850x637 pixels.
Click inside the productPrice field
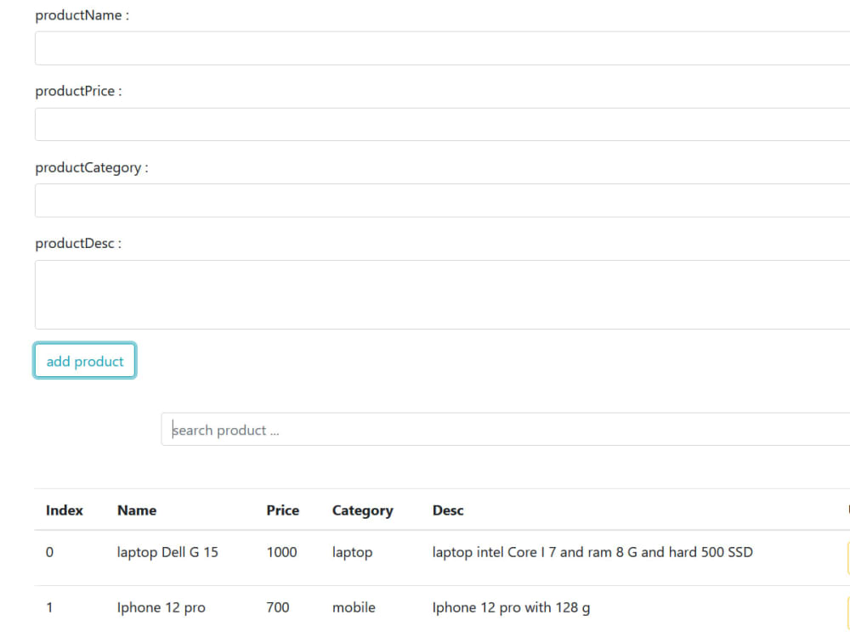[340, 124]
